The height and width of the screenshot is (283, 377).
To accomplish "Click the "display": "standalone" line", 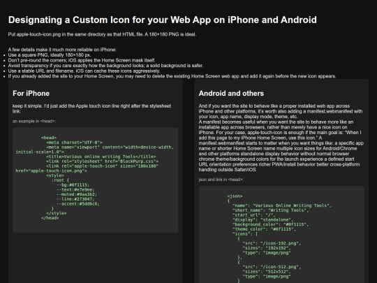I will tap(263, 219).
